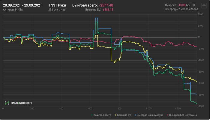Click the '-$400' y-axis label
The height and width of the screenshot is (120, 210).
tap(200, 83)
